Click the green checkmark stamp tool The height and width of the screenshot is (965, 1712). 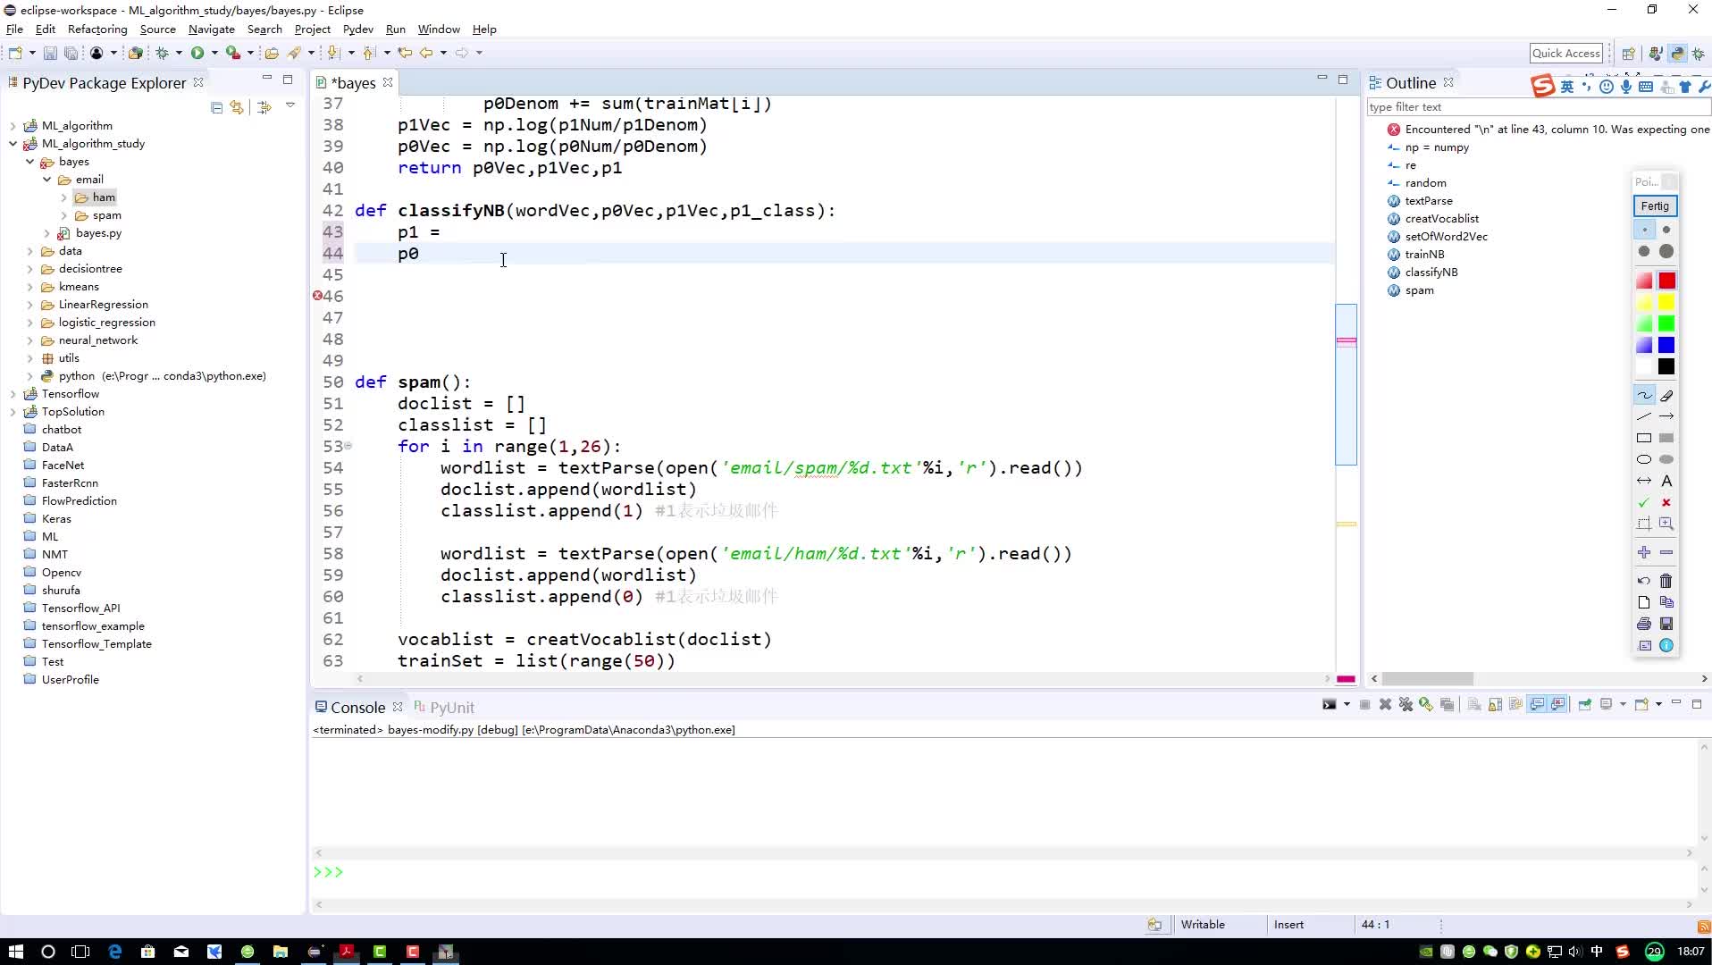[x=1644, y=503]
